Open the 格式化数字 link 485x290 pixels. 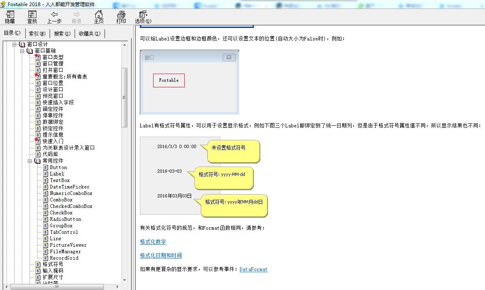(x=153, y=241)
